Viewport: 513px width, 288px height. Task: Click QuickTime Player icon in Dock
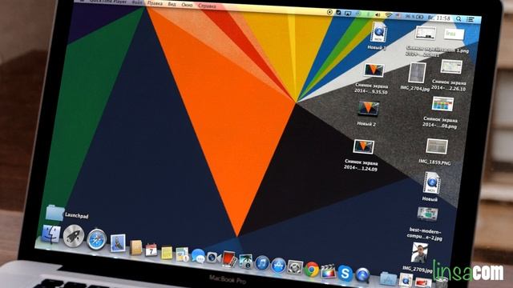(x=362, y=275)
